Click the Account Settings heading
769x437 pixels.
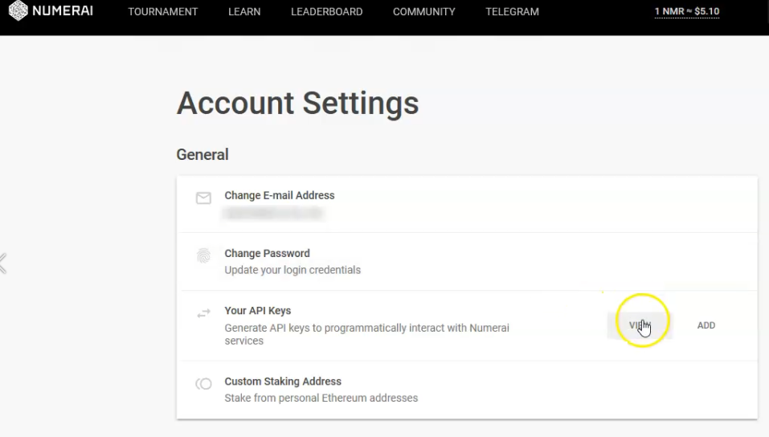click(297, 103)
